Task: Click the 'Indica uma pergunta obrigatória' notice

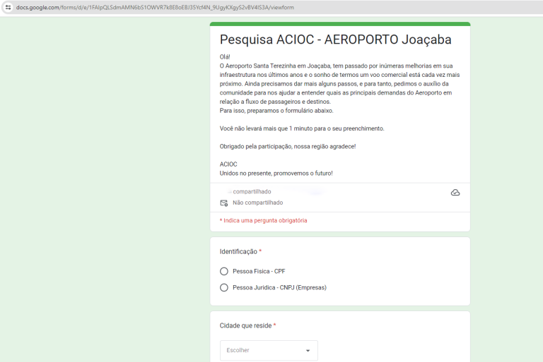Action: pyautogui.click(x=263, y=221)
